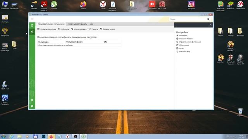Select the Компьютер desktop icon

click(x=5, y=5)
